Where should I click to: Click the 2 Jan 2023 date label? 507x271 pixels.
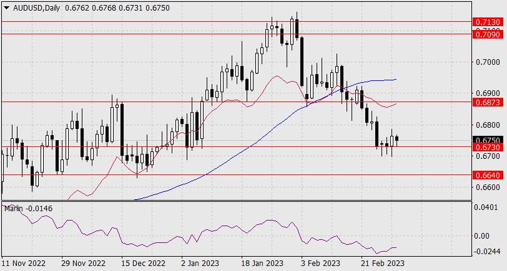pos(200,264)
